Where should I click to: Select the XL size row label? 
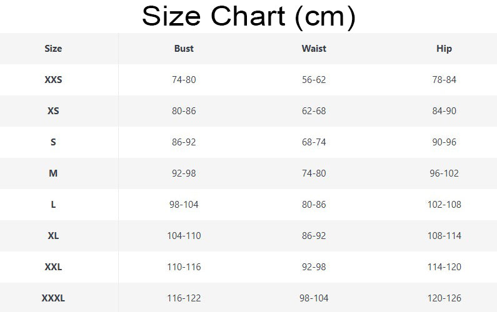pyautogui.click(x=53, y=236)
